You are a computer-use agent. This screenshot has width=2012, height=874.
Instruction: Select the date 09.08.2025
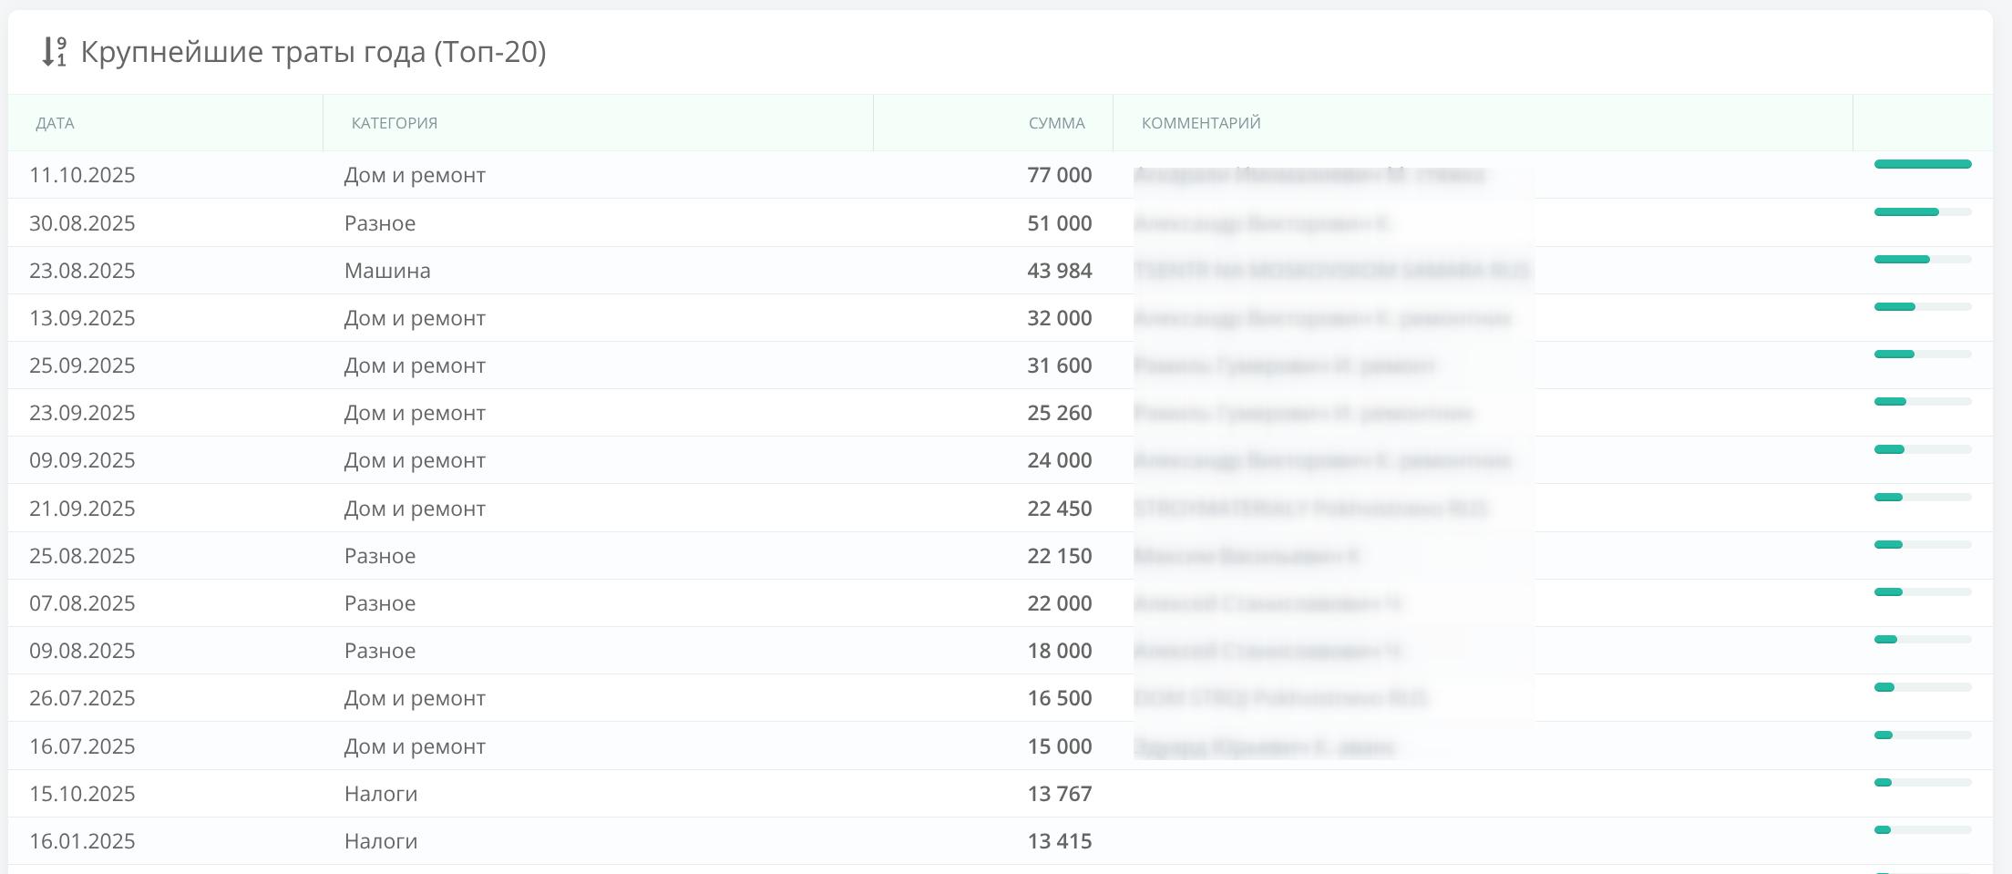pos(82,651)
